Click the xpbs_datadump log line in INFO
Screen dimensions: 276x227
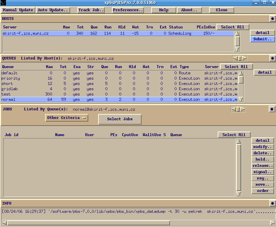coord(139,211)
